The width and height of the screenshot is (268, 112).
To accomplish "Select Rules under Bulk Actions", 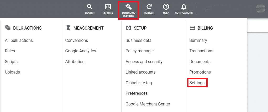I will pyautogui.click(x=10, y=51).
